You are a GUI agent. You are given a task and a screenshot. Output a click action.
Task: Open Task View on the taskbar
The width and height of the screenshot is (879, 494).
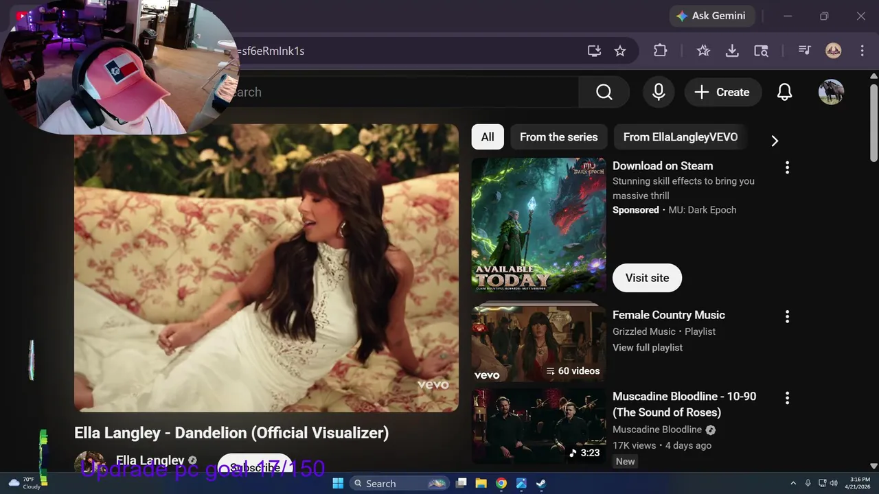(x=461, y=483)
